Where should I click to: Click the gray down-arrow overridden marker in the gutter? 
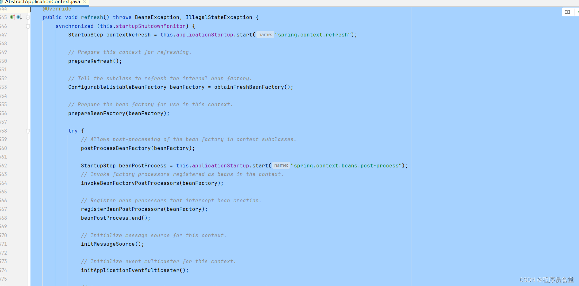(x=21, y=17)
